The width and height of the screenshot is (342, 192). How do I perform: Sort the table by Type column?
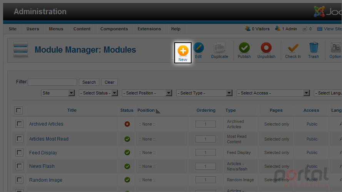click(x=230, y=110)
